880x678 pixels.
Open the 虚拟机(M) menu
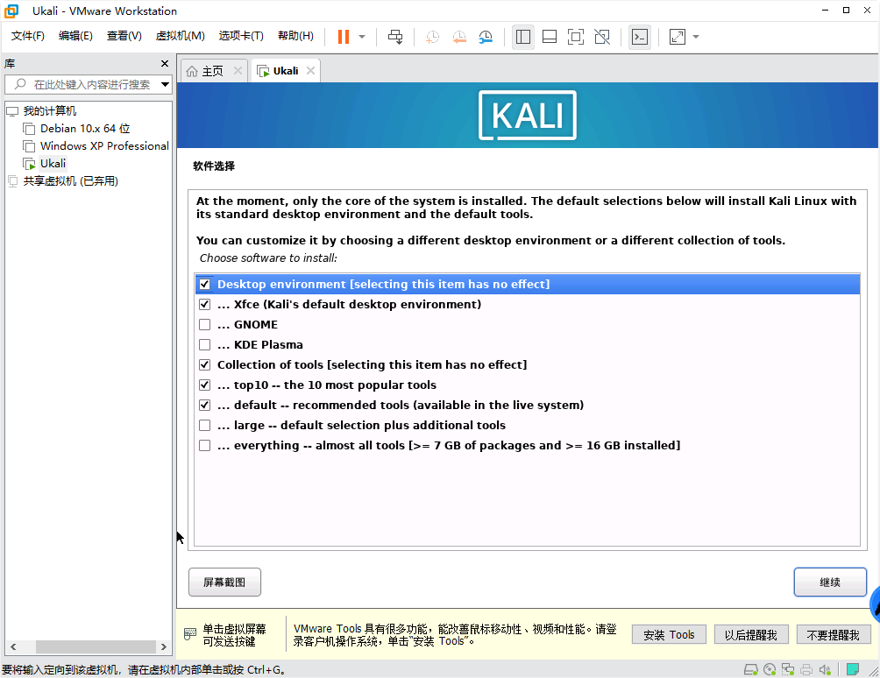coord(181,36)
